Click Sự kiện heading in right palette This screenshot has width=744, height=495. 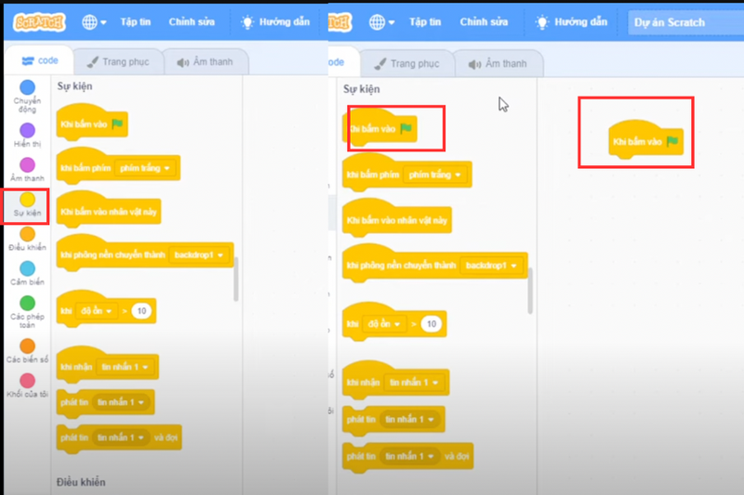[x=362, y=89]
